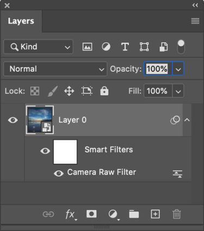
Task: Open the Opacity slider dropdown arrow
Action: tap(178, 69)
